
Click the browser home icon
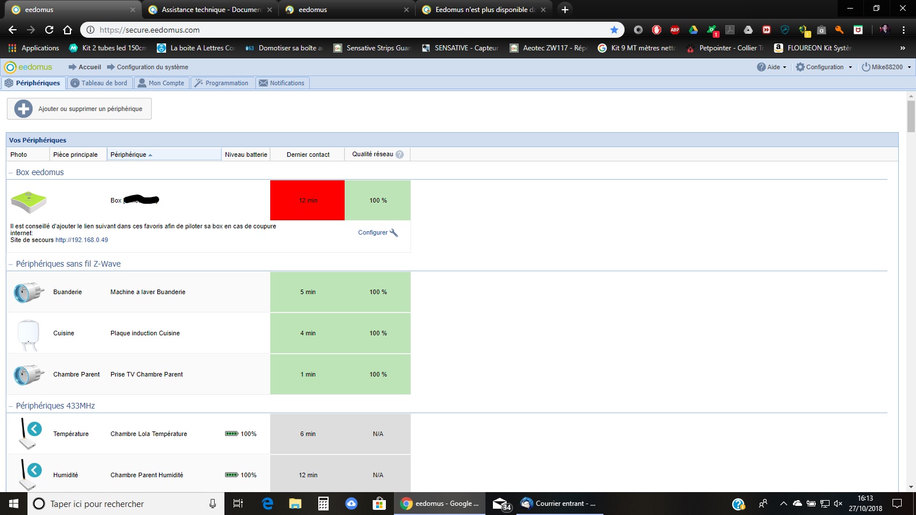68,30
